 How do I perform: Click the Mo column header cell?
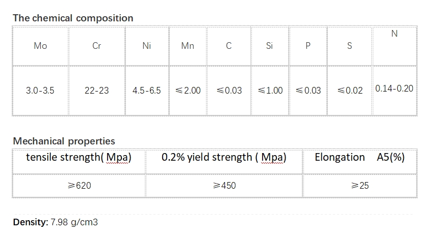tap(40, 46)
